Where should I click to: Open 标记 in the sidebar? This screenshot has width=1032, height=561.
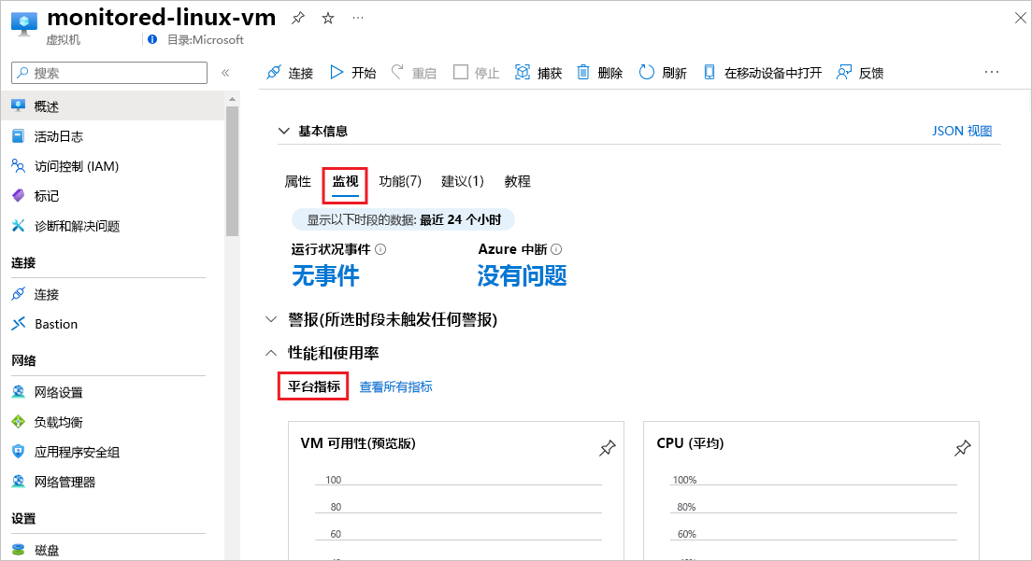pyautogui.click(x=112, y=196)
